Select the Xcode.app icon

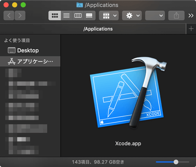(x=128, y=93)
